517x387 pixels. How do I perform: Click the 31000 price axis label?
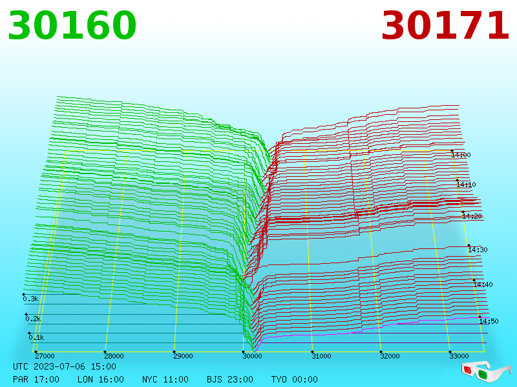(321, 356)
